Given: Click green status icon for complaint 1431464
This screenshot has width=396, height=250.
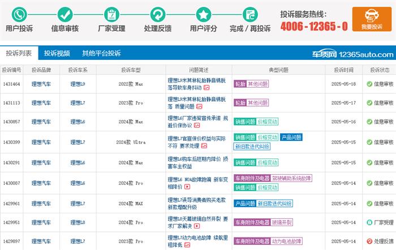Looking at the screenshot, I should click(369, 84).
